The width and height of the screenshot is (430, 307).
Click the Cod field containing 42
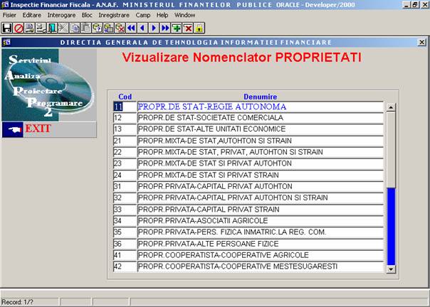click(123, 266)
